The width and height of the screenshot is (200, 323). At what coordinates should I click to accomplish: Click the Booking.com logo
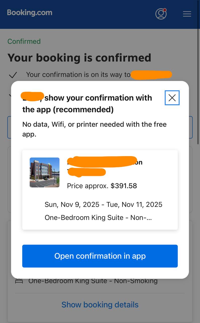(30, 13)
